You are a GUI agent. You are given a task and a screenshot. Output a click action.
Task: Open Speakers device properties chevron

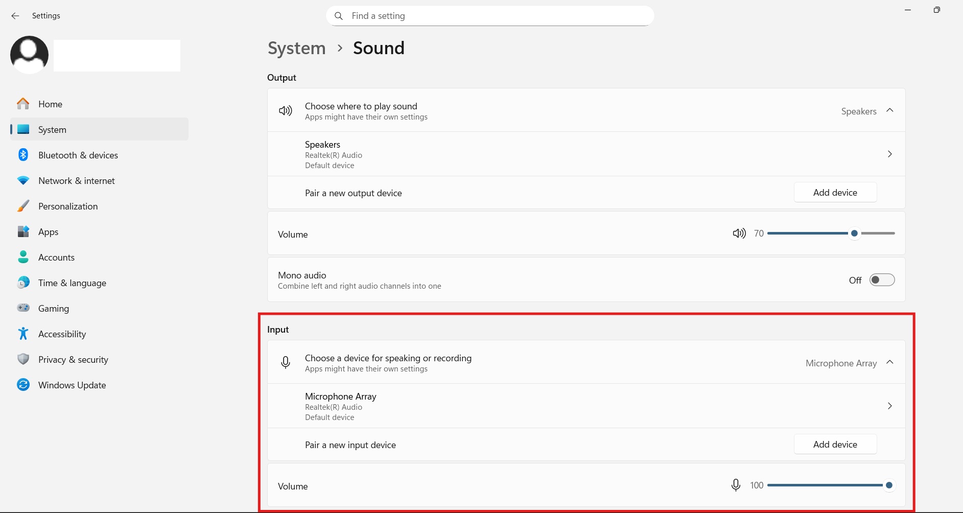tap(889, 154)
